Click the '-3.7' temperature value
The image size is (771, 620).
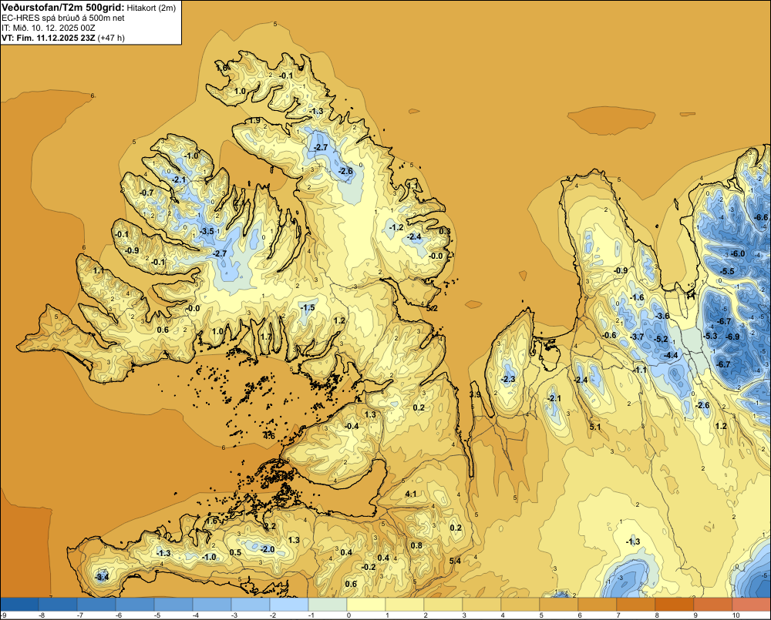(x=638, y=337)
